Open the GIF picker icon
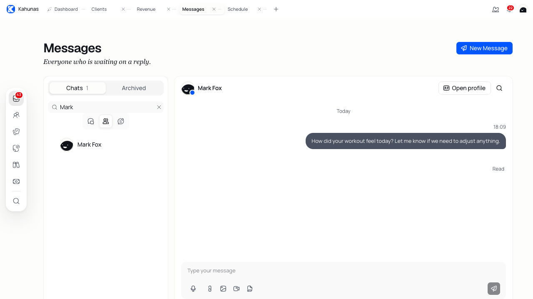Screen dimensions: 533x299 (250, 289)
